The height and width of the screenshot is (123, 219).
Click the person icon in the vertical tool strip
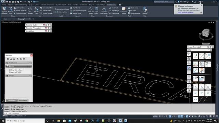(x=189, y=91)
